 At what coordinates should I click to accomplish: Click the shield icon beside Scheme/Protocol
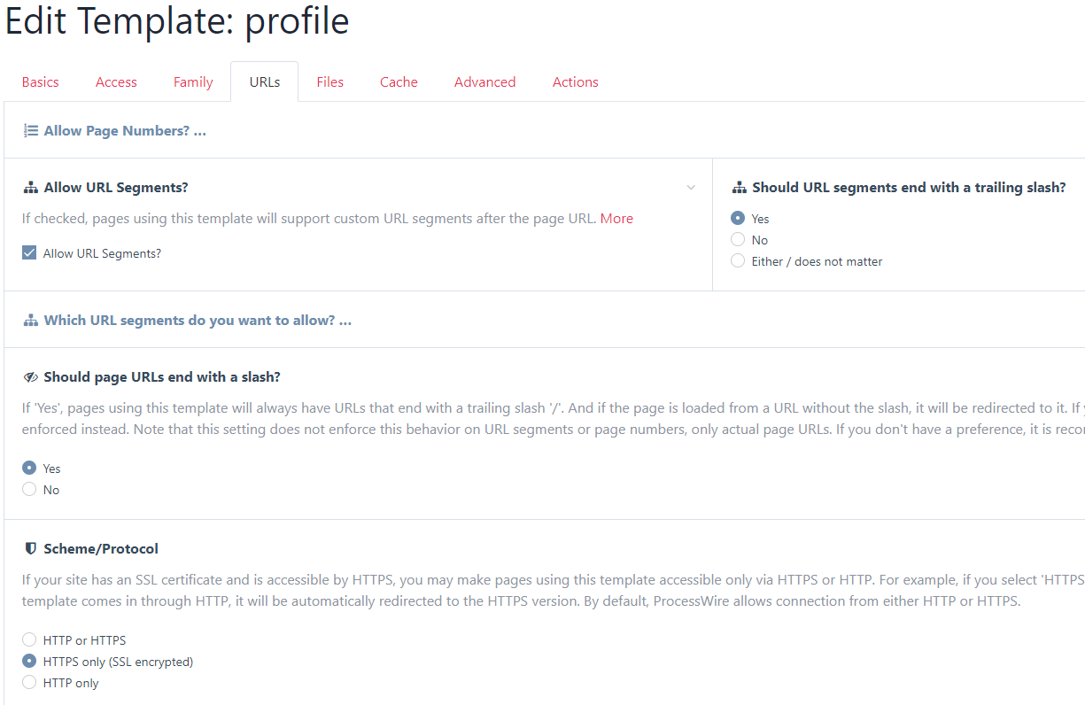tap(30, 549)
